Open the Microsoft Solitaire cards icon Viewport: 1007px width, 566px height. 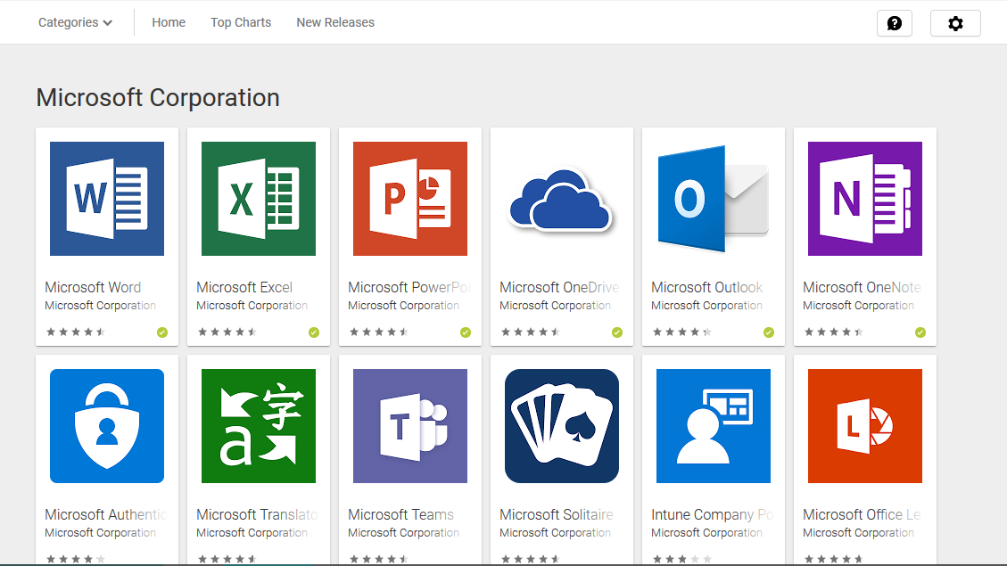point(561,425)
